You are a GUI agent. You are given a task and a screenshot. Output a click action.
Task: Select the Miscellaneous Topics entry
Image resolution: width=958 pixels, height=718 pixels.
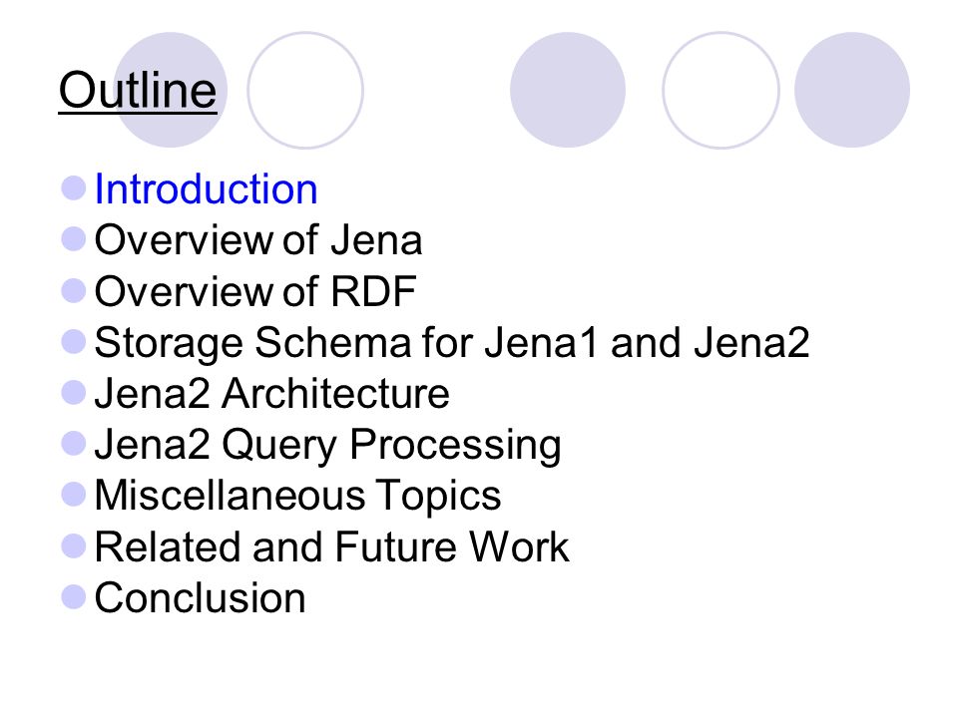coord(297,496)
